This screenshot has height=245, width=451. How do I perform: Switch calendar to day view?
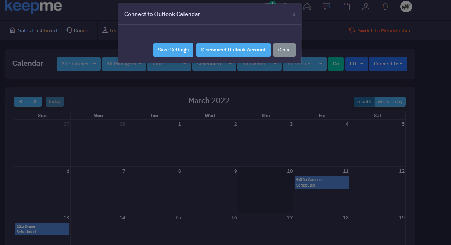399,101
